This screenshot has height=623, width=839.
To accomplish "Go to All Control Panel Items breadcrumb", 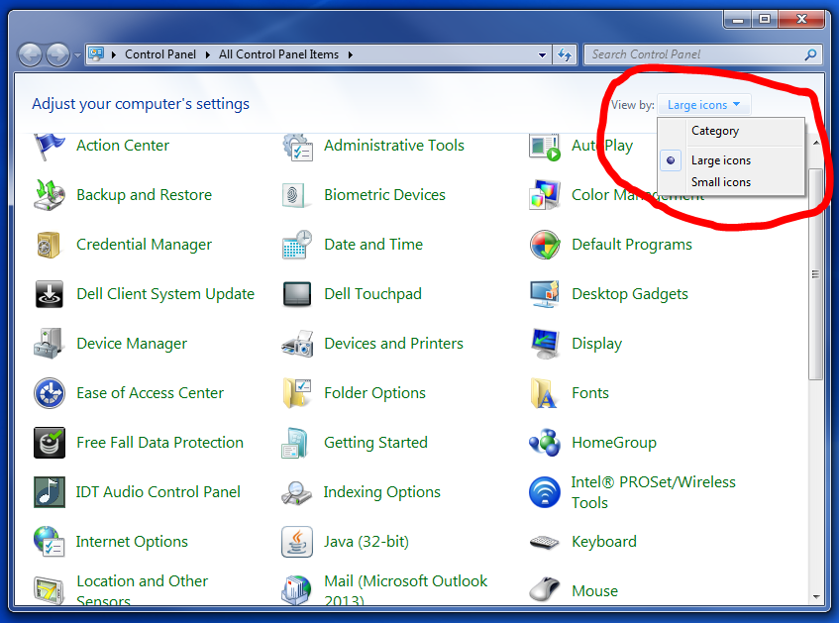I will click(278, 54).
